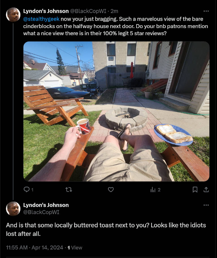The image size is (217, 258).
Task: Open top tweet's Lyndon's Johnson display name
Action: [46, 11]
